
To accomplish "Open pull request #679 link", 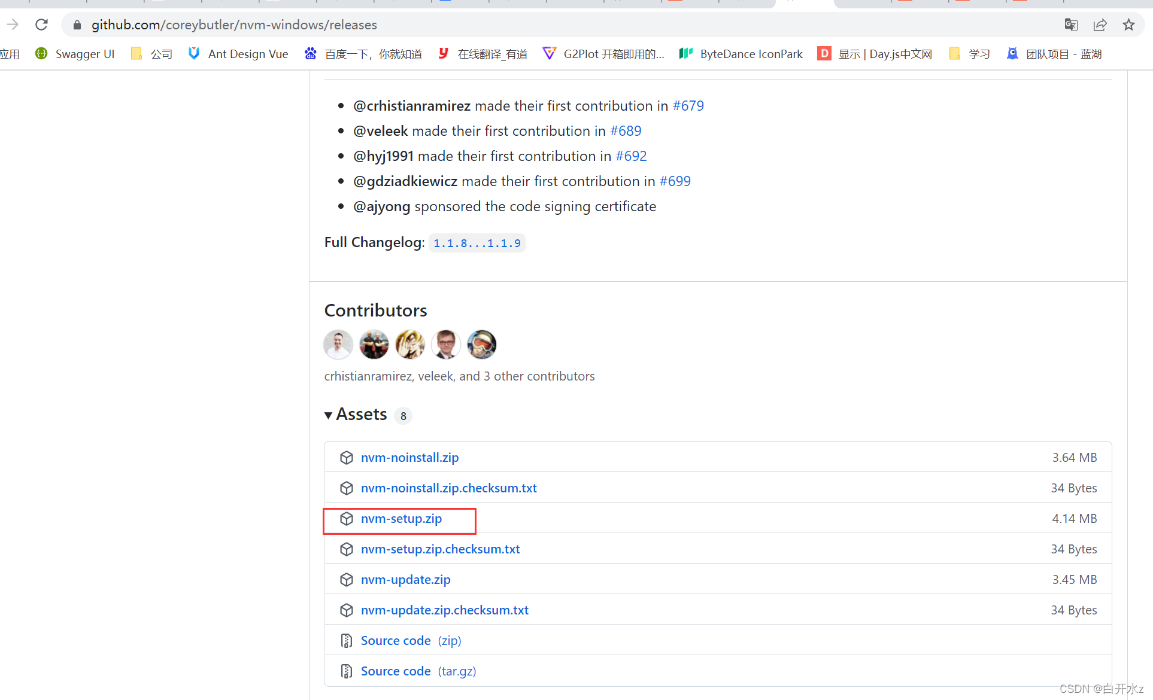I will click(688, 106).
